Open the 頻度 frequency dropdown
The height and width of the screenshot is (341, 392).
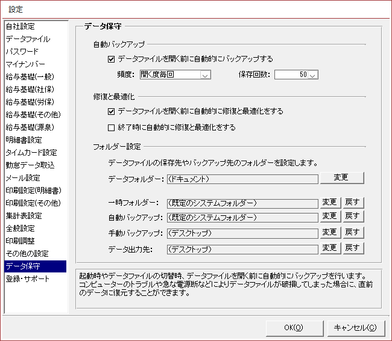pos(205,75)
